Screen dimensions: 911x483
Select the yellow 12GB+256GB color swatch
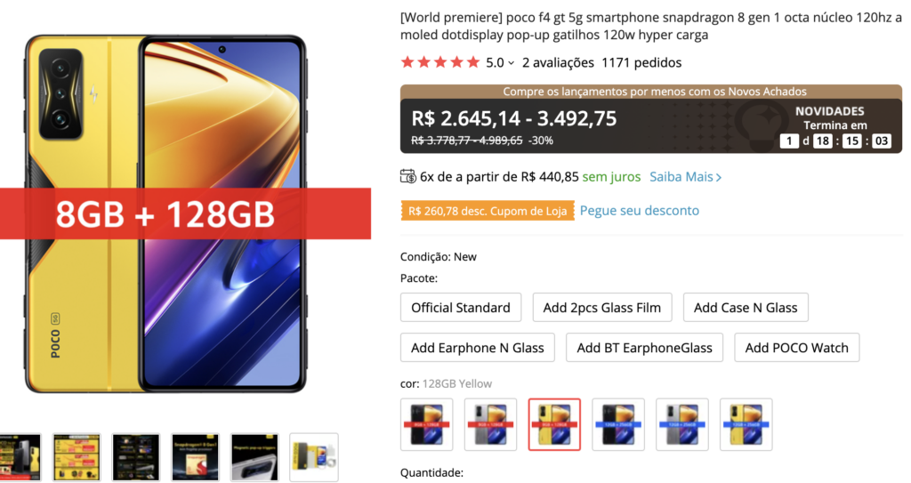pos(746,424)
